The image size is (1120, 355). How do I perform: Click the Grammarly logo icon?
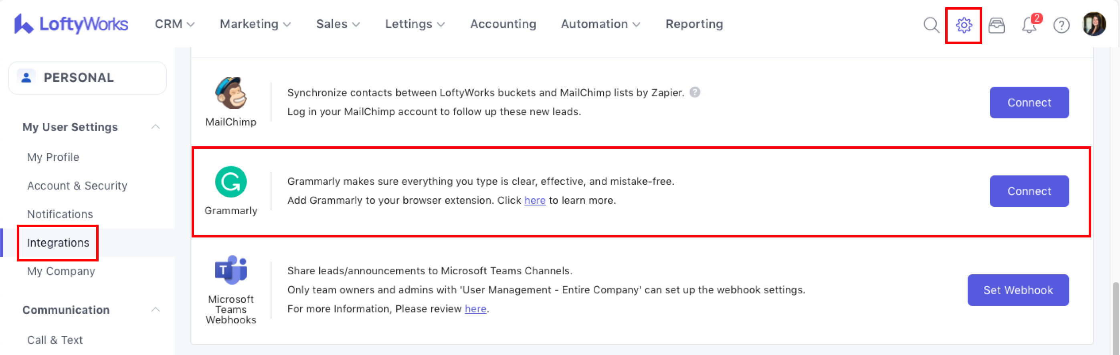tap(231, 181)
